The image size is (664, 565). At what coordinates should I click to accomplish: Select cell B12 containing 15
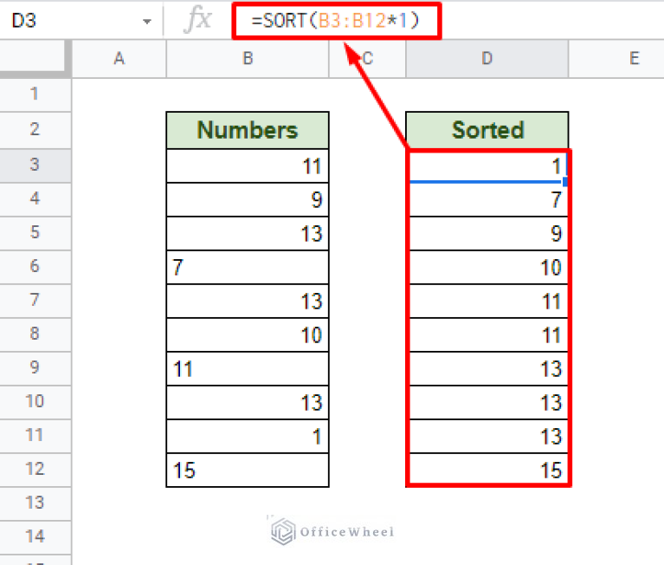pos(248,470)
